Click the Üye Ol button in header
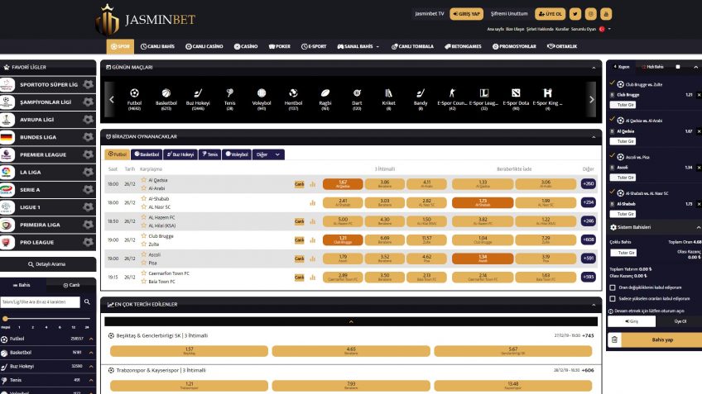The image size is (702, 394). click(550, 14)
